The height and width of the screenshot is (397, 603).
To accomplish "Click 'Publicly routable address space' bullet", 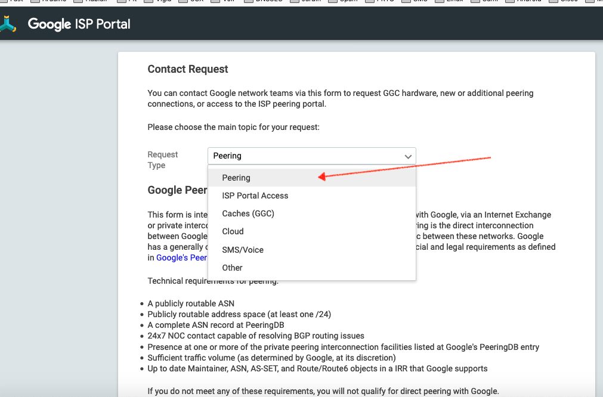I will [x=239, y=314].
